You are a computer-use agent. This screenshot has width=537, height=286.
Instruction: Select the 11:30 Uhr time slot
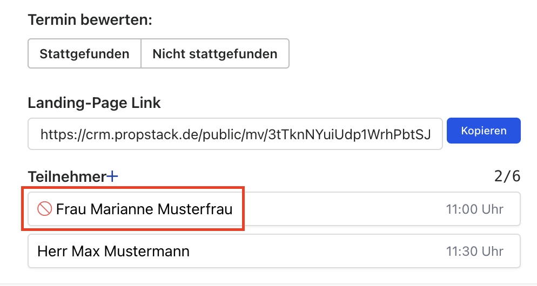coord(475,251)
